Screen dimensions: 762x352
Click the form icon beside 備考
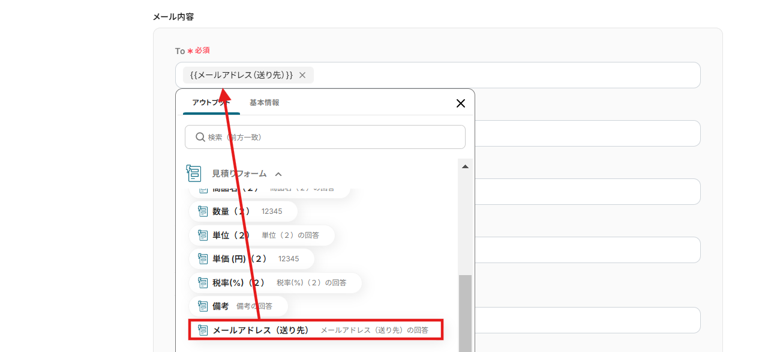point(203,306)
